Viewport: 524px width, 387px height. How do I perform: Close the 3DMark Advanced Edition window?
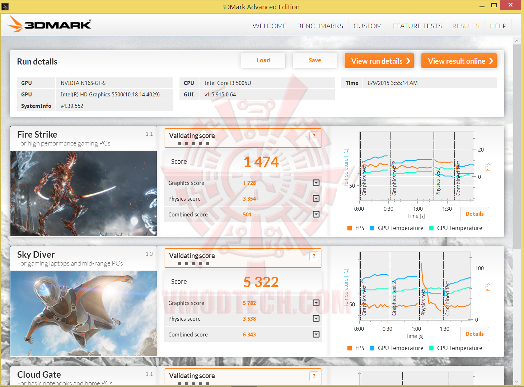pos(511,5)
